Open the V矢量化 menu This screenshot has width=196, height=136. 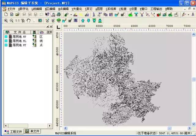77,9
